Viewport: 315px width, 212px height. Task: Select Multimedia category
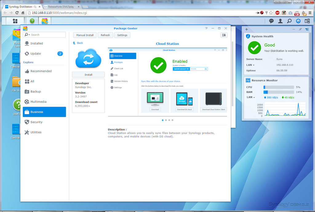pyautogui.click(x=44, y=102)
